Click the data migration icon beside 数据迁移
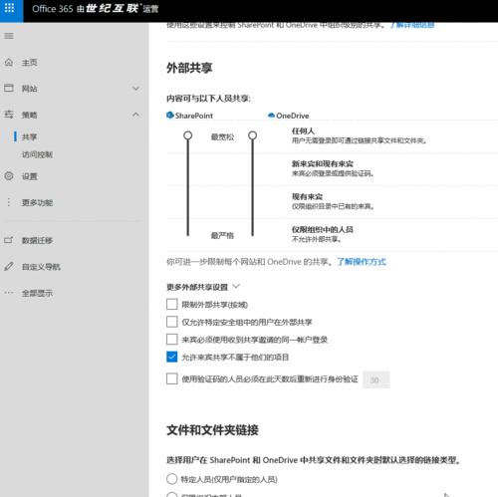 coord(9,240)
